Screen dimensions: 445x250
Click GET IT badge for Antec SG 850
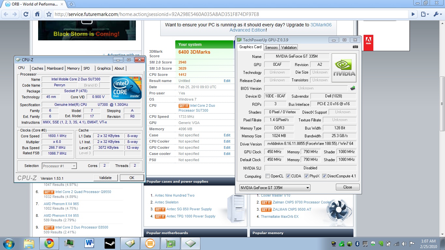160,209
